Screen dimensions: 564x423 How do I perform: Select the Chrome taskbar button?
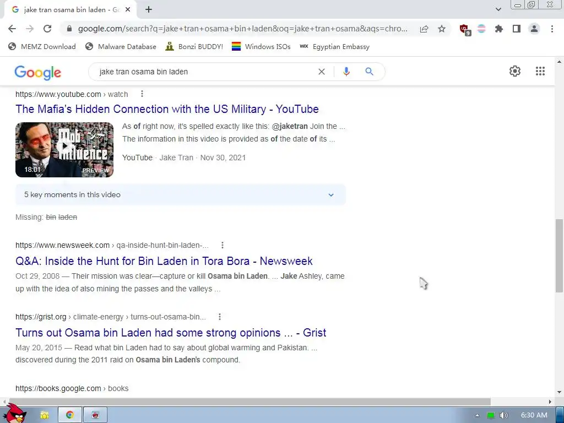coord(70,415)
